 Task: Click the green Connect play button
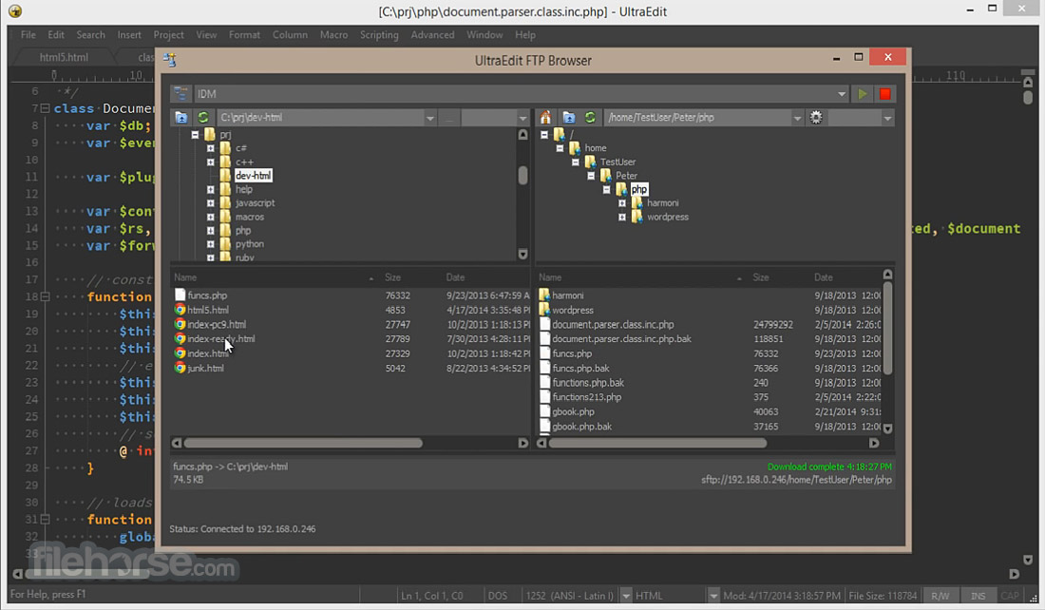(x=863, y=94)
